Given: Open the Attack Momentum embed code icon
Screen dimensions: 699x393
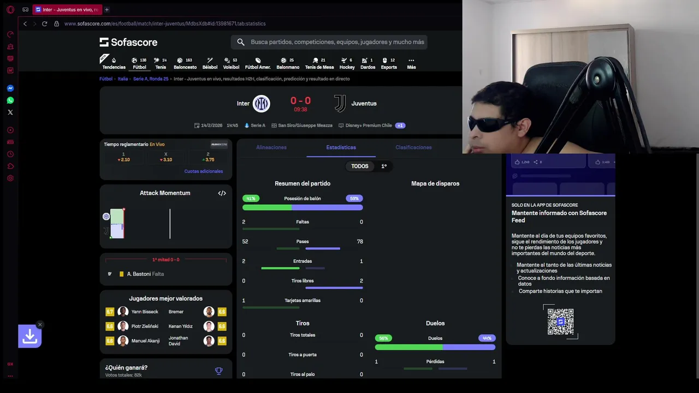Looking at the screenshot, I should 222,193.
